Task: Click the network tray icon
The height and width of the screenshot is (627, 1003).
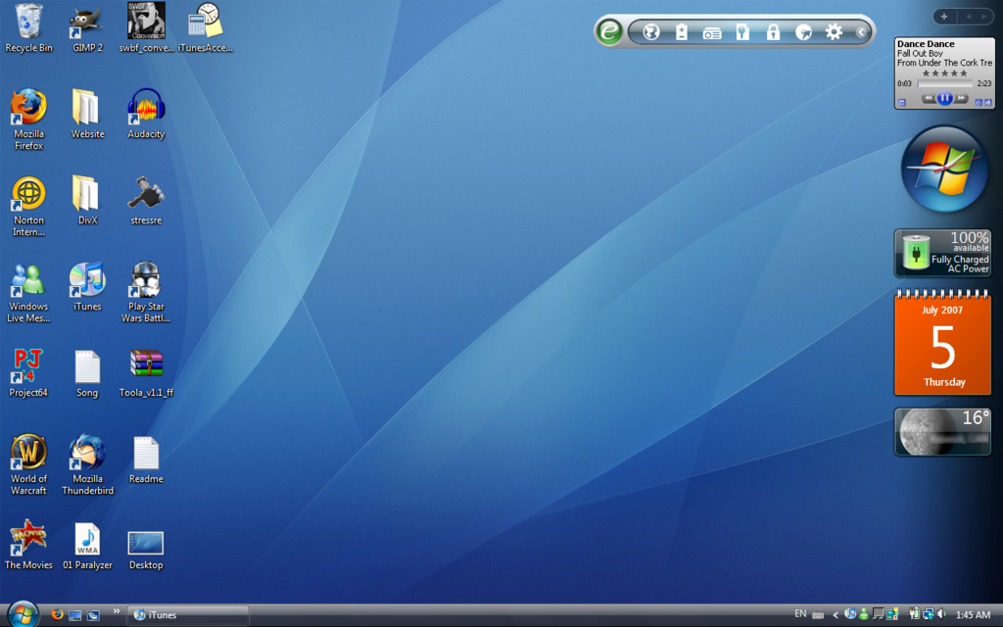Action: (929, 614)
